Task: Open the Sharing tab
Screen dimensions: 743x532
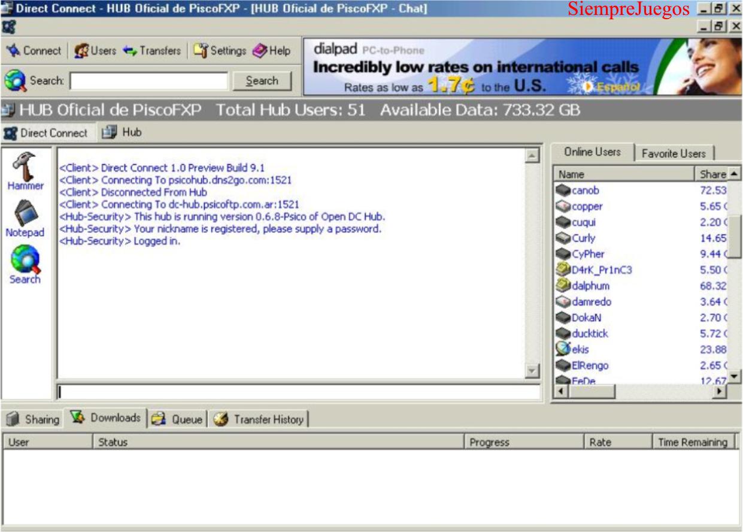Action: [34, 419]
